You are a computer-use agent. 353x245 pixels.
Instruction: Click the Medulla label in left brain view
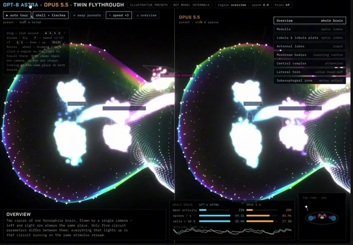click(x=77, y=104)
